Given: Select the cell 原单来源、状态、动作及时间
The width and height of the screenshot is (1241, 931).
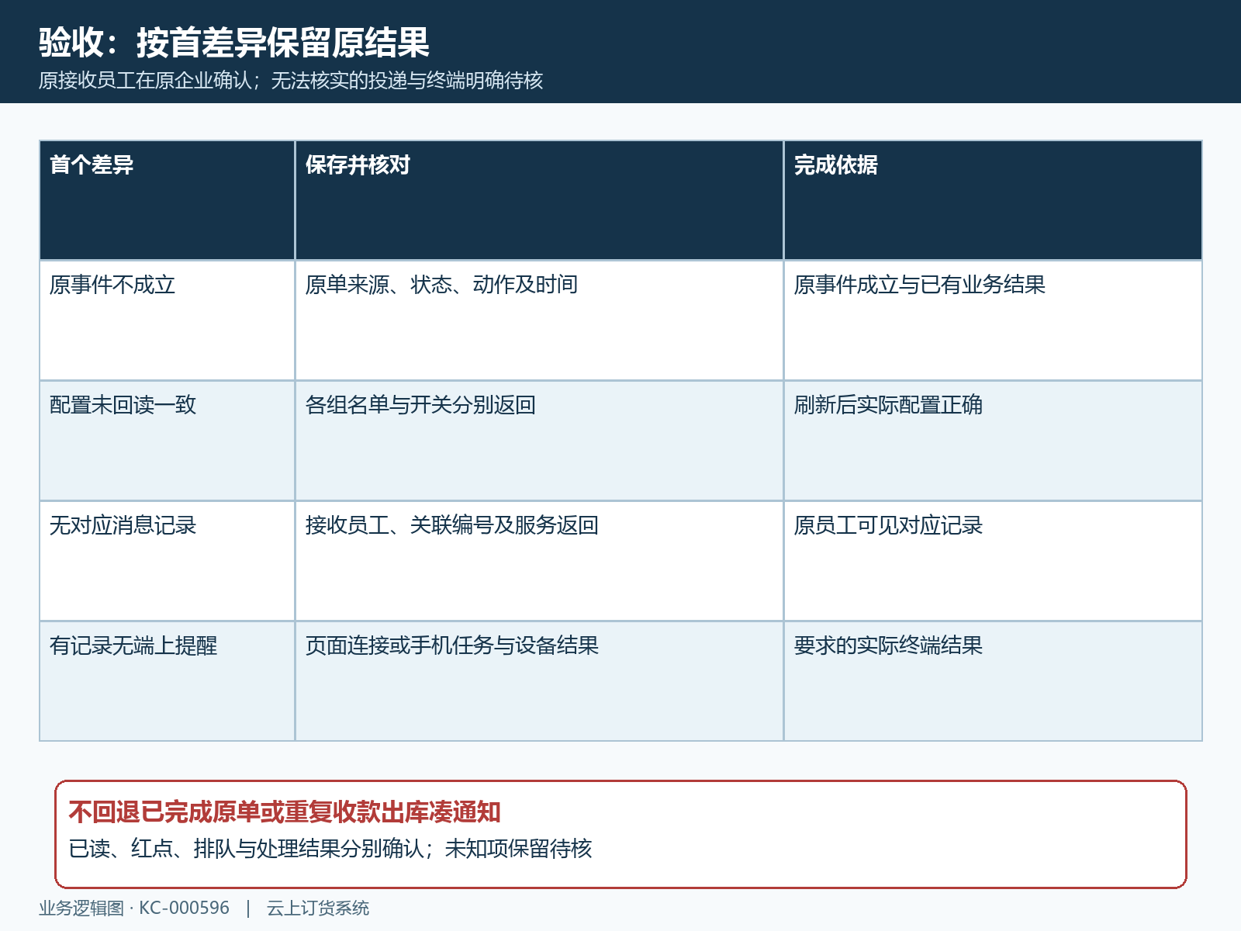Looking at the screenshot, I should pos(539,320).
